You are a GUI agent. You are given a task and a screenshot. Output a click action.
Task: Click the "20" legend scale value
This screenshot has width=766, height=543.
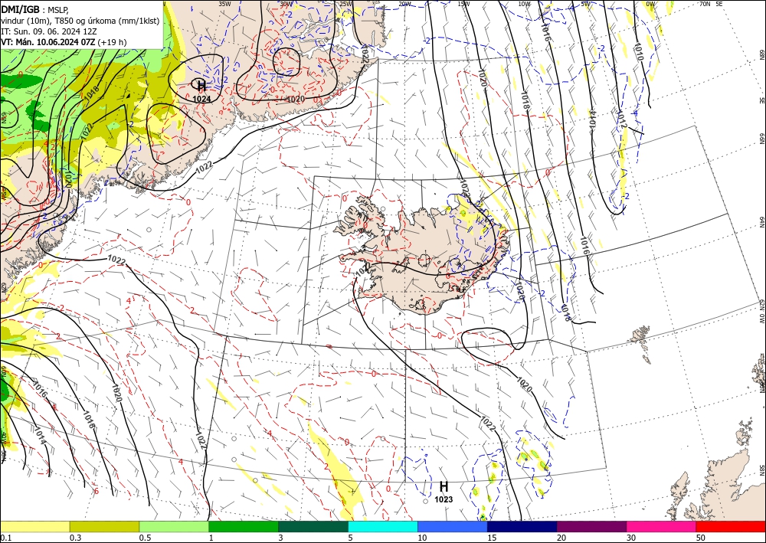[561, 538]
